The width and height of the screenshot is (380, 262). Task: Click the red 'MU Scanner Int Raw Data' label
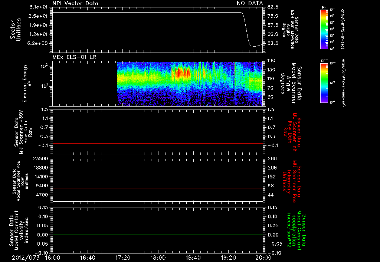[293, 132]
